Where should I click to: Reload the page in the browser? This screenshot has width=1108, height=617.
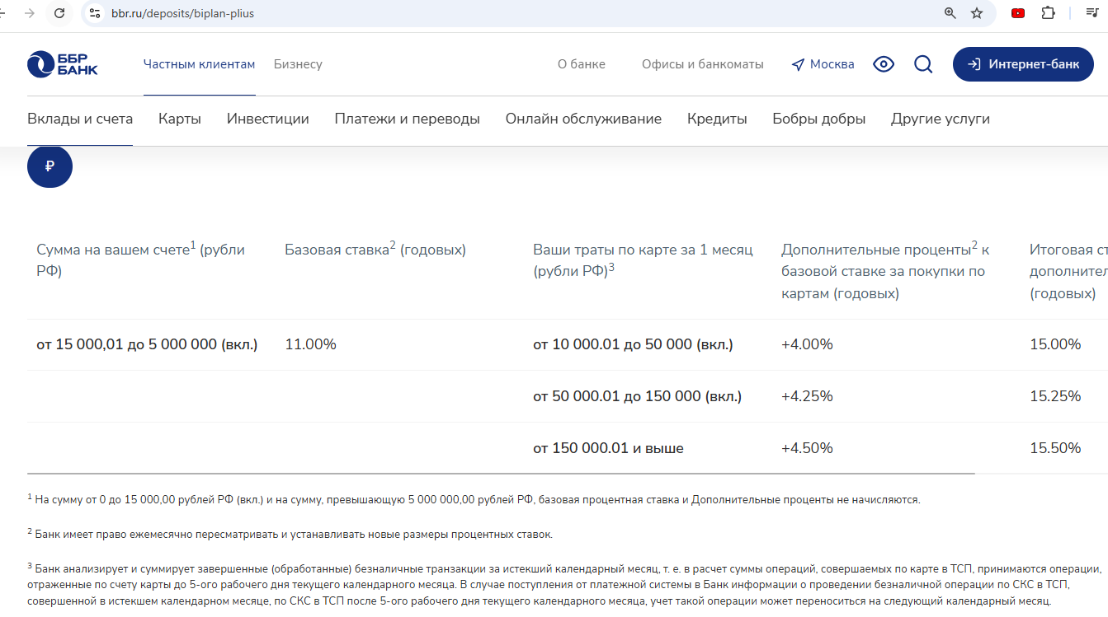[x=59, y=13]
